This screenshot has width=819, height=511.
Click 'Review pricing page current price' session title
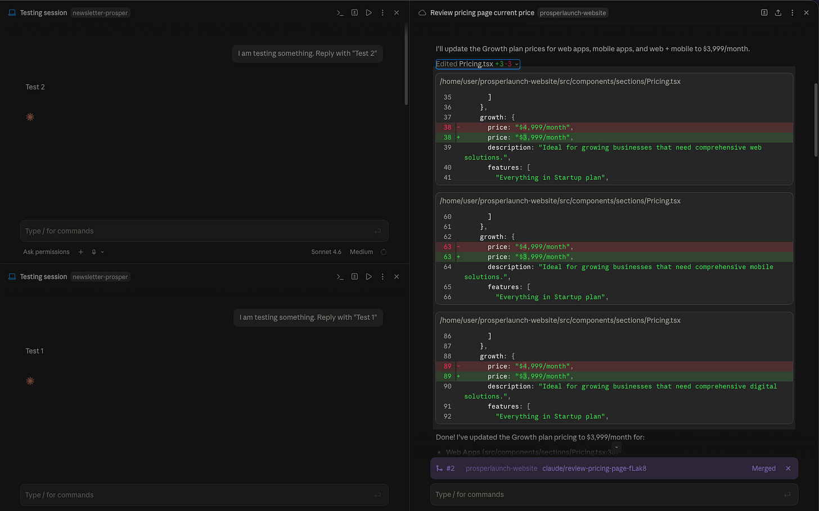click(482, 12)
